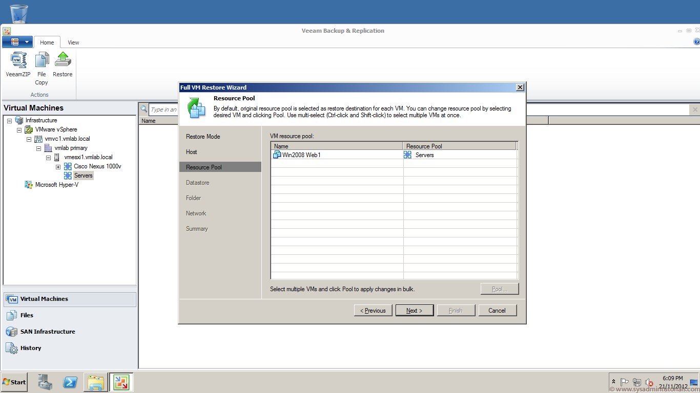The width and height of the screenshot is (700, 393).
Task: Collapse the vmesxi1.vmlab.local node
Action: click(49, 158)
